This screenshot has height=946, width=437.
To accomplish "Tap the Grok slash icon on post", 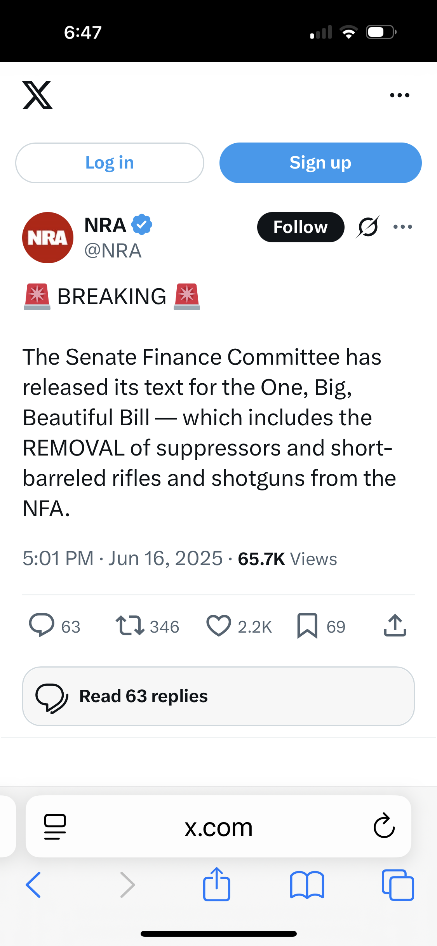I will point(367,227).
